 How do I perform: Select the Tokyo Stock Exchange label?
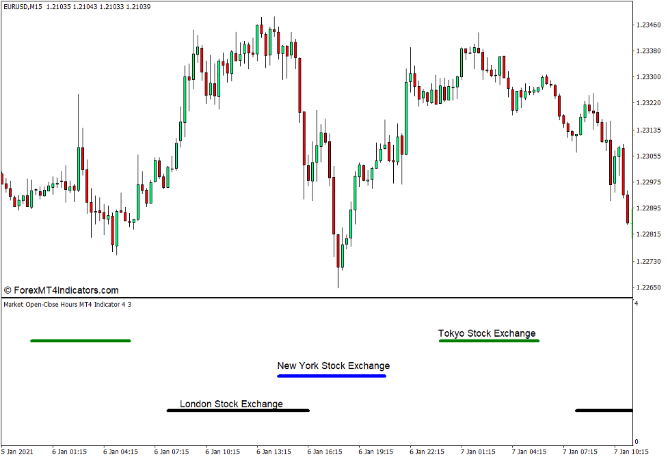(x=487, y=333)
